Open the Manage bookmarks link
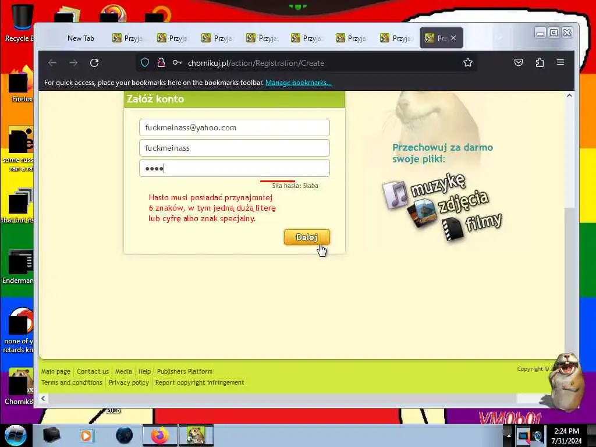596x447 pixels. click(299, 83)
